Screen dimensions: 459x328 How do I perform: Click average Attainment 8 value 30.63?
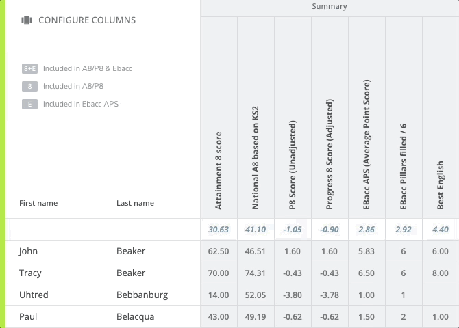(x=219, y=230)
